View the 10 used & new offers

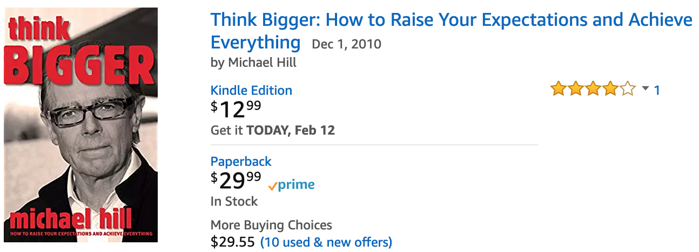click(326, 242)
